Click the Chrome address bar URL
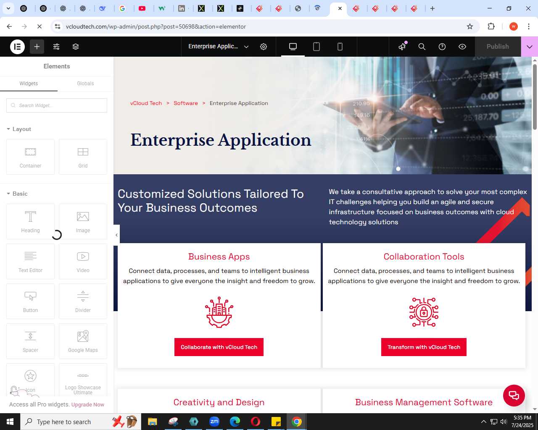This screenshot has height=430, width=538. point(156,26)
